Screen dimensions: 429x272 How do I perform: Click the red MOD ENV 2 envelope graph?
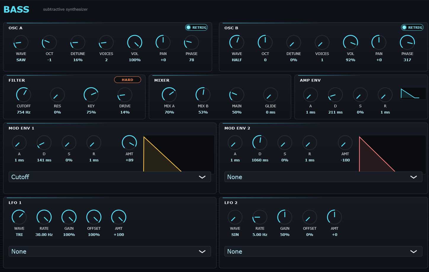[393, 153]
